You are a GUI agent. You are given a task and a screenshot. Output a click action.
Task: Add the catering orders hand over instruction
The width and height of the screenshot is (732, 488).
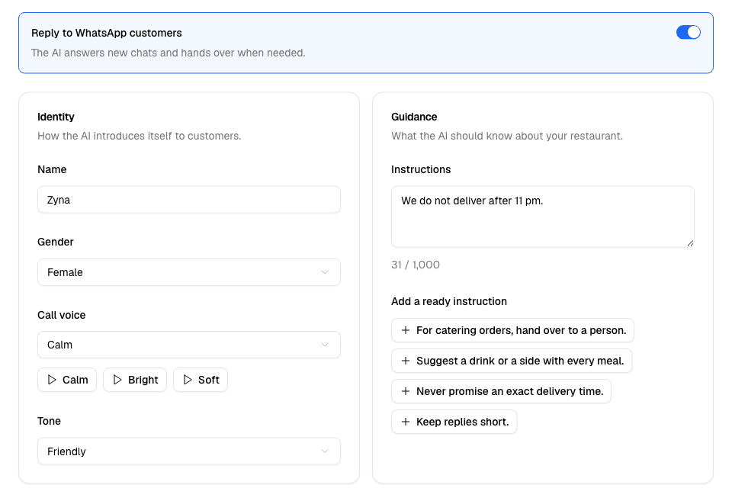pos(512,330)
